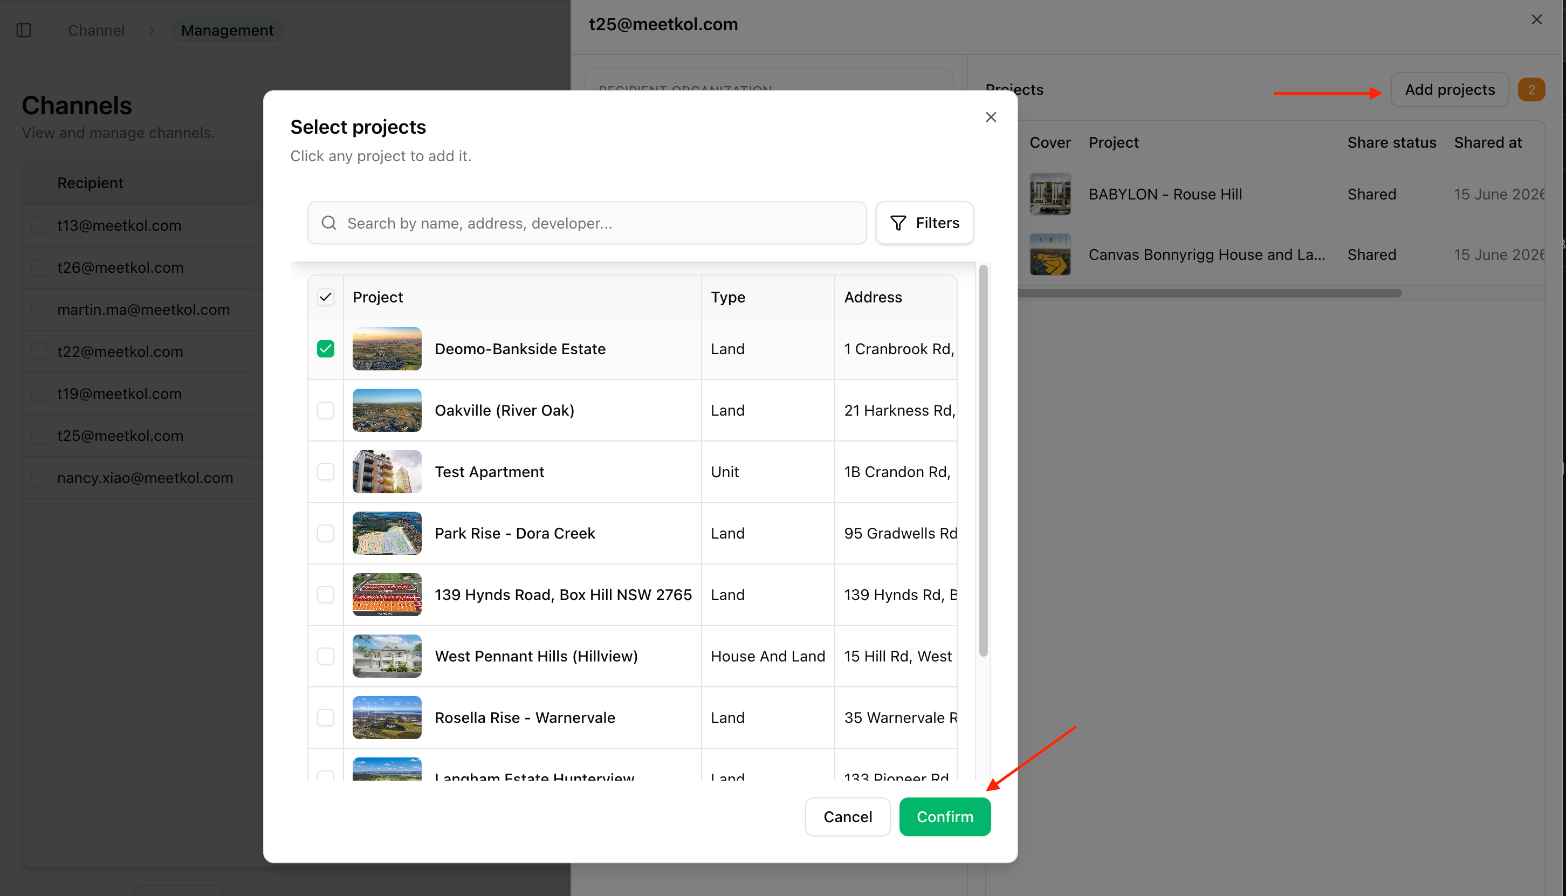Toggle the select-all projects checkbox
The height and width of the screenshot is (896, 1566).
coord(326,297)
